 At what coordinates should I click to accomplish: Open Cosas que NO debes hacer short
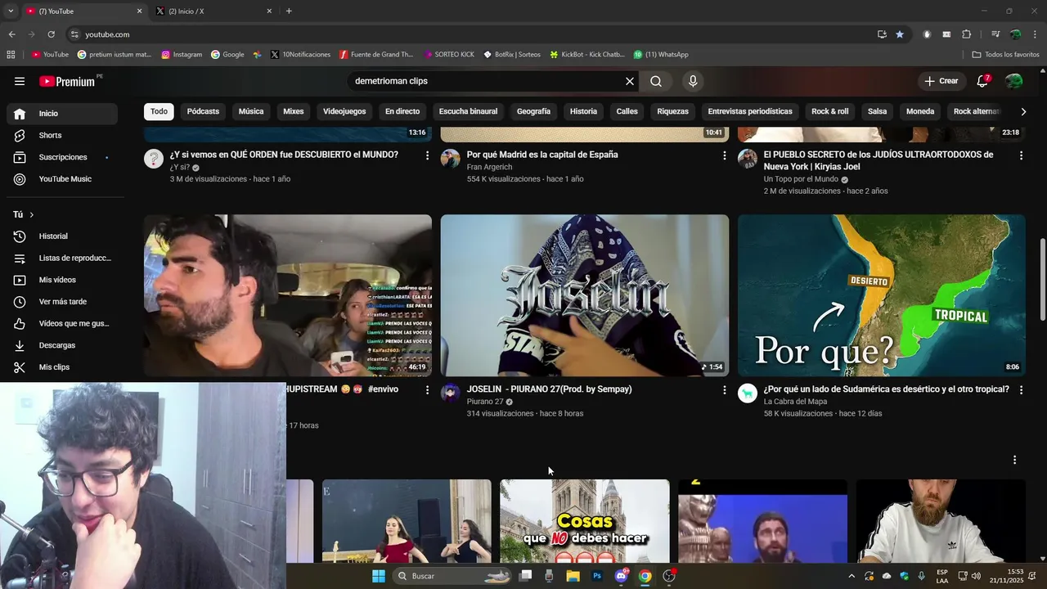pyautogui.click(x=585, y=521)
